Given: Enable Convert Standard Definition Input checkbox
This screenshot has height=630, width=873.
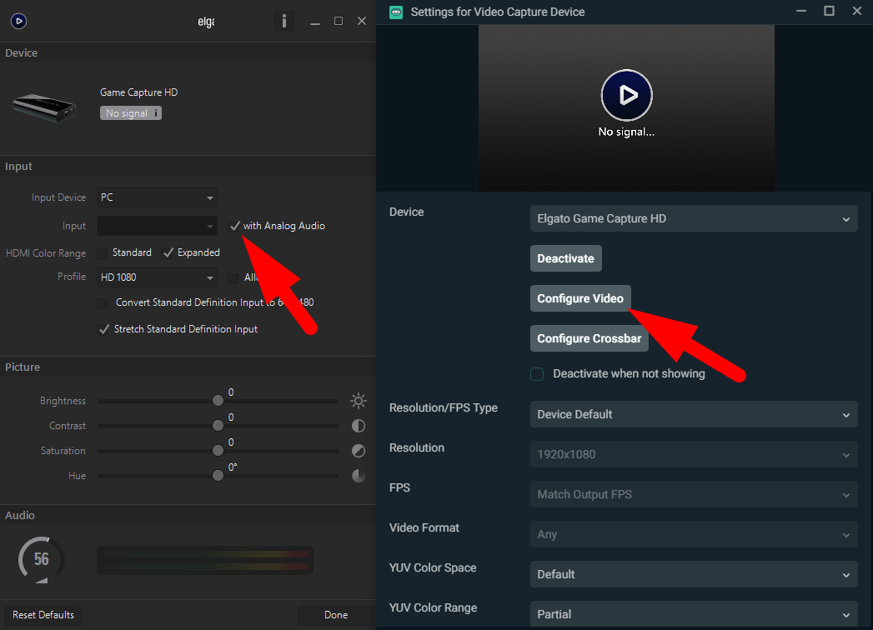Looking at the screenshot, I should coord(103,303).
